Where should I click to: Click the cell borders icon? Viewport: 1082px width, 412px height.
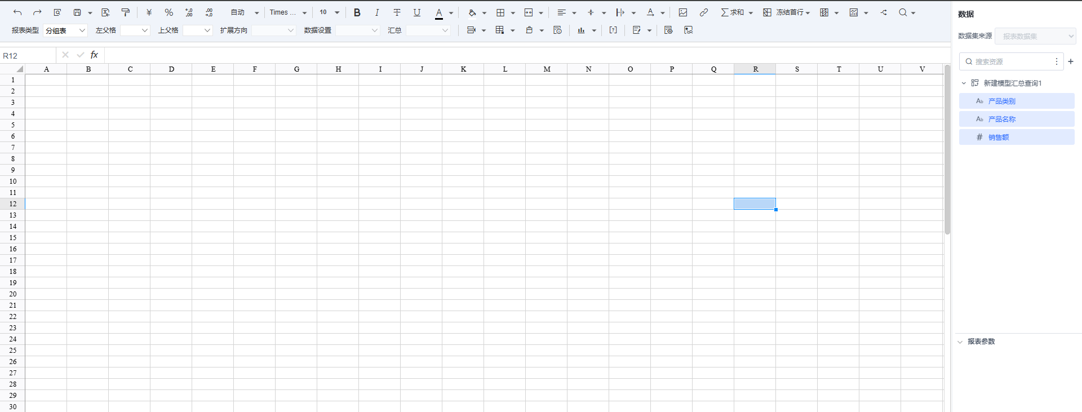click(500, 12)
